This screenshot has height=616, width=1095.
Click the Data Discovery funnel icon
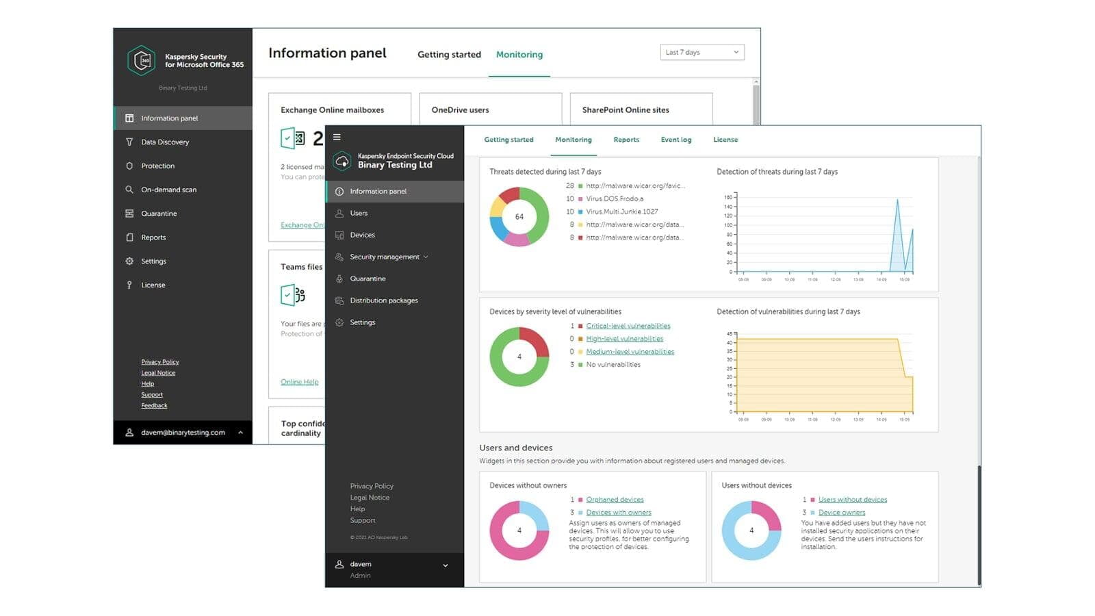(129, 142)
